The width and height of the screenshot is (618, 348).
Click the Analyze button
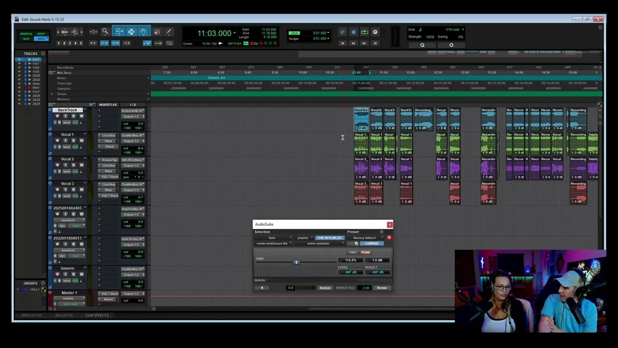click(x=325, y=288)
